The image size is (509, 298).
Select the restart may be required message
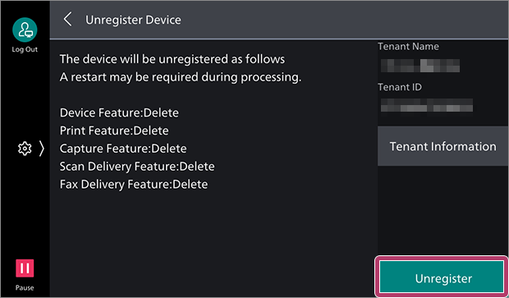coord(181,77)
